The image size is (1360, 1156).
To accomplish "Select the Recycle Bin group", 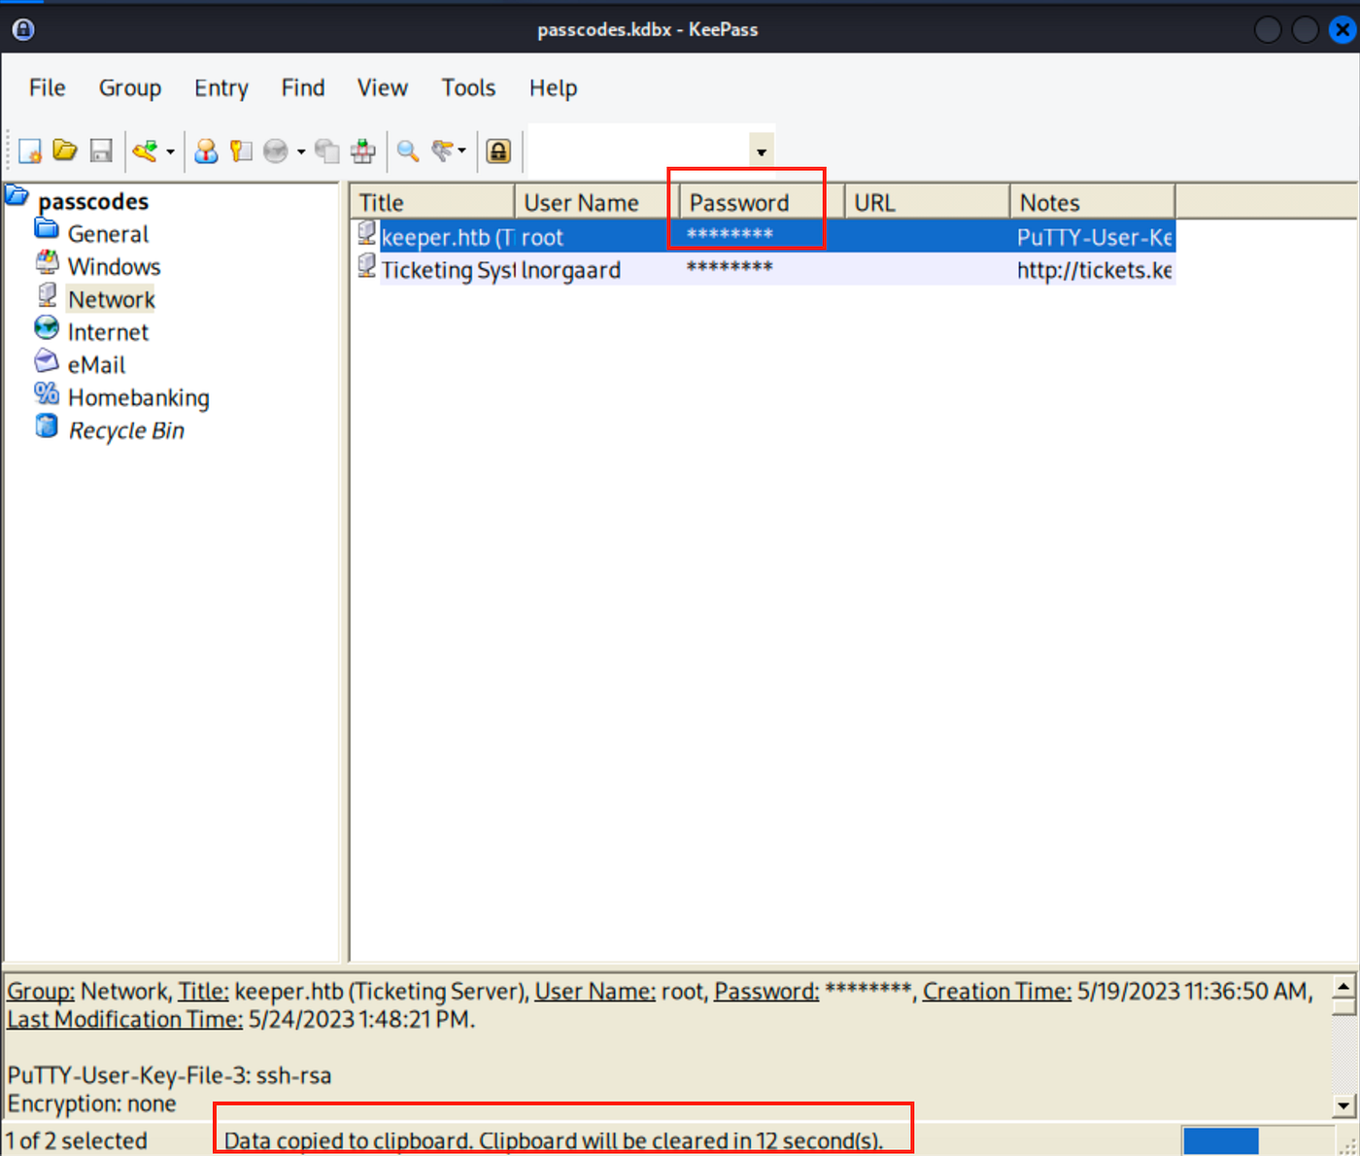I will tap(125, 430).
